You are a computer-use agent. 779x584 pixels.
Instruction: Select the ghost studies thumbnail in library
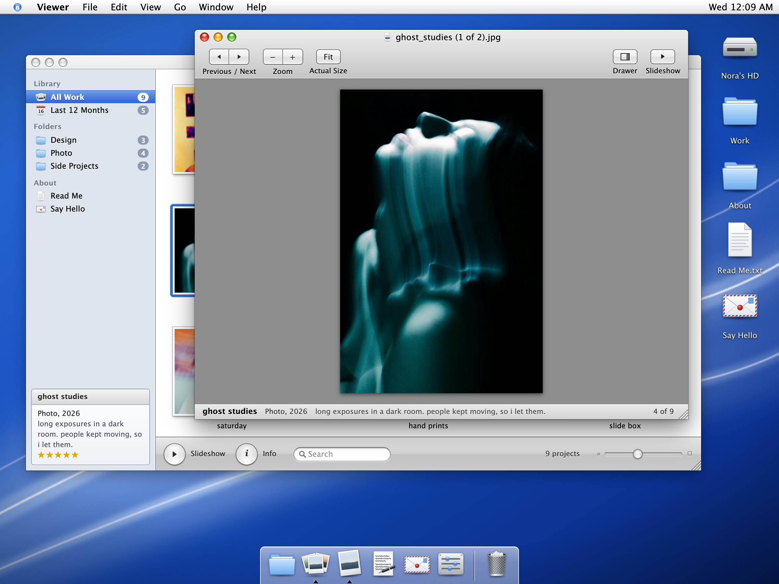(183, 250)
